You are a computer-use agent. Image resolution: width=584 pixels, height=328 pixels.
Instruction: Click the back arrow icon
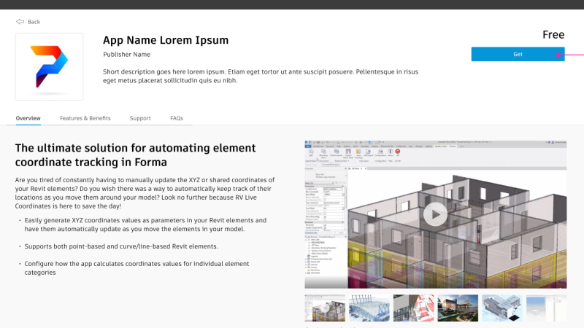[20, 22]
